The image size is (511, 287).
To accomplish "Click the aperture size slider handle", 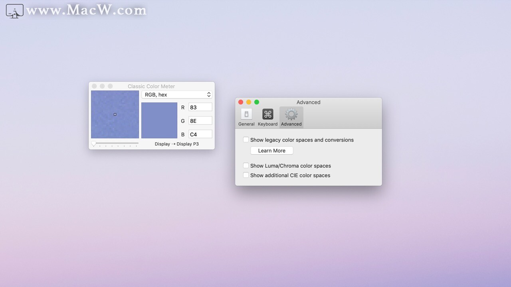I will 94,143.
